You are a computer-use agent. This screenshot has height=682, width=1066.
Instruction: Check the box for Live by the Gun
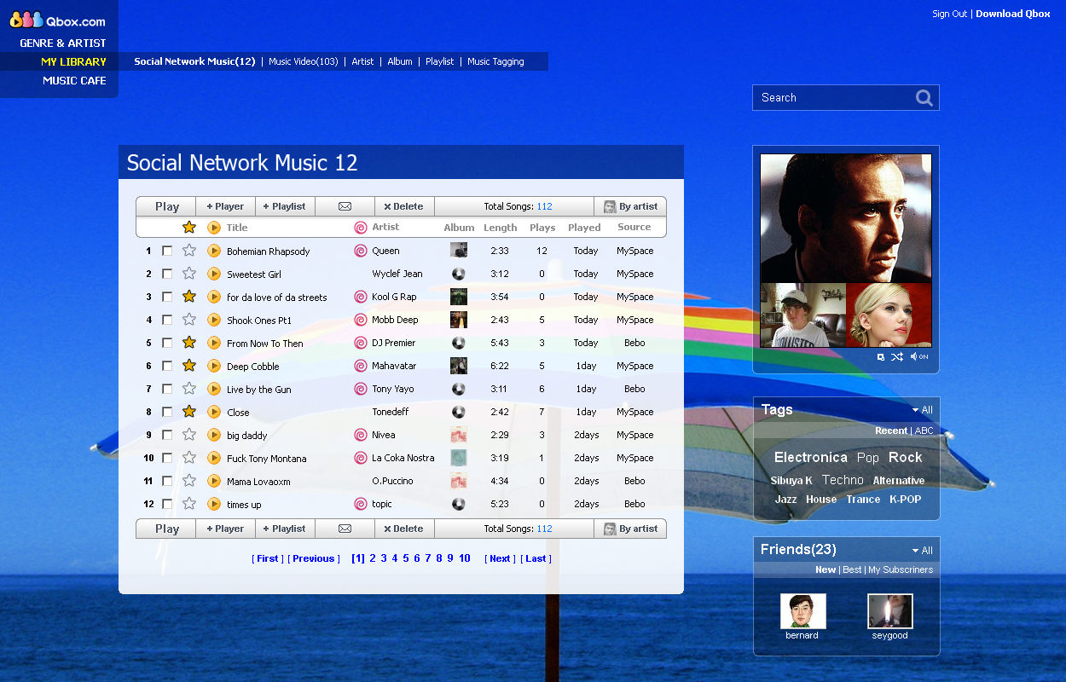pyautogui.click(x=167, y=389)
